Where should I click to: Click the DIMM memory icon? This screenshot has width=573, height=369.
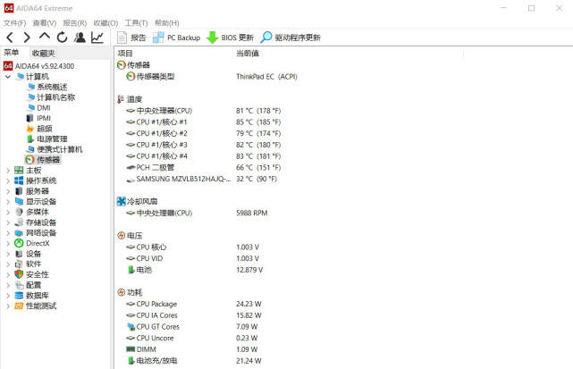[x=131, y=349]
